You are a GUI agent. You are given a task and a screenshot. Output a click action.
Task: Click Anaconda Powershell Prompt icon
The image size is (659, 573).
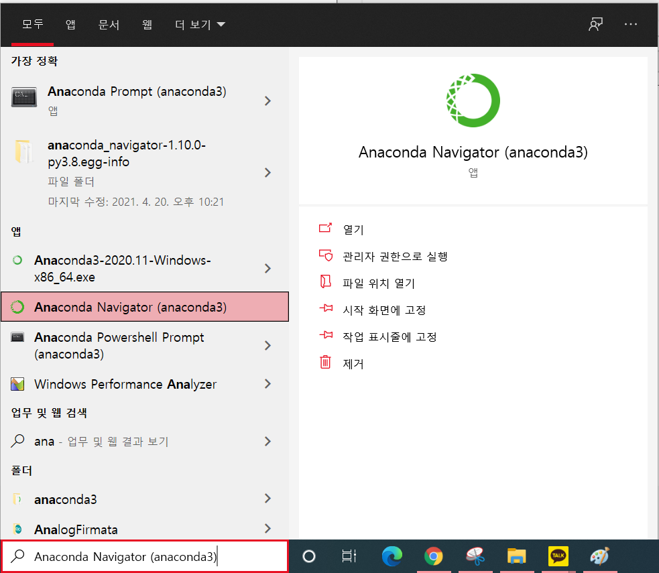(17, 337)
